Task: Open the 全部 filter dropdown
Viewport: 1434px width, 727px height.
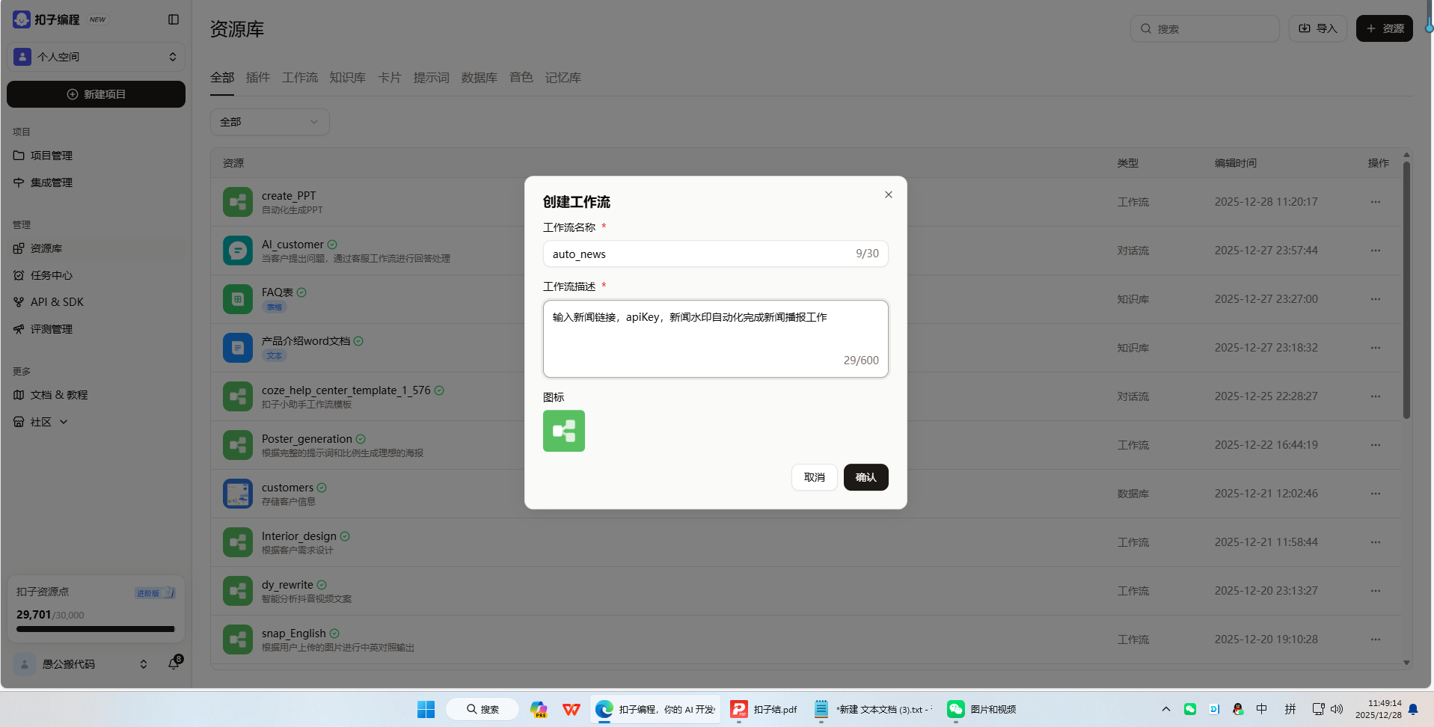Action: [269, 121]
